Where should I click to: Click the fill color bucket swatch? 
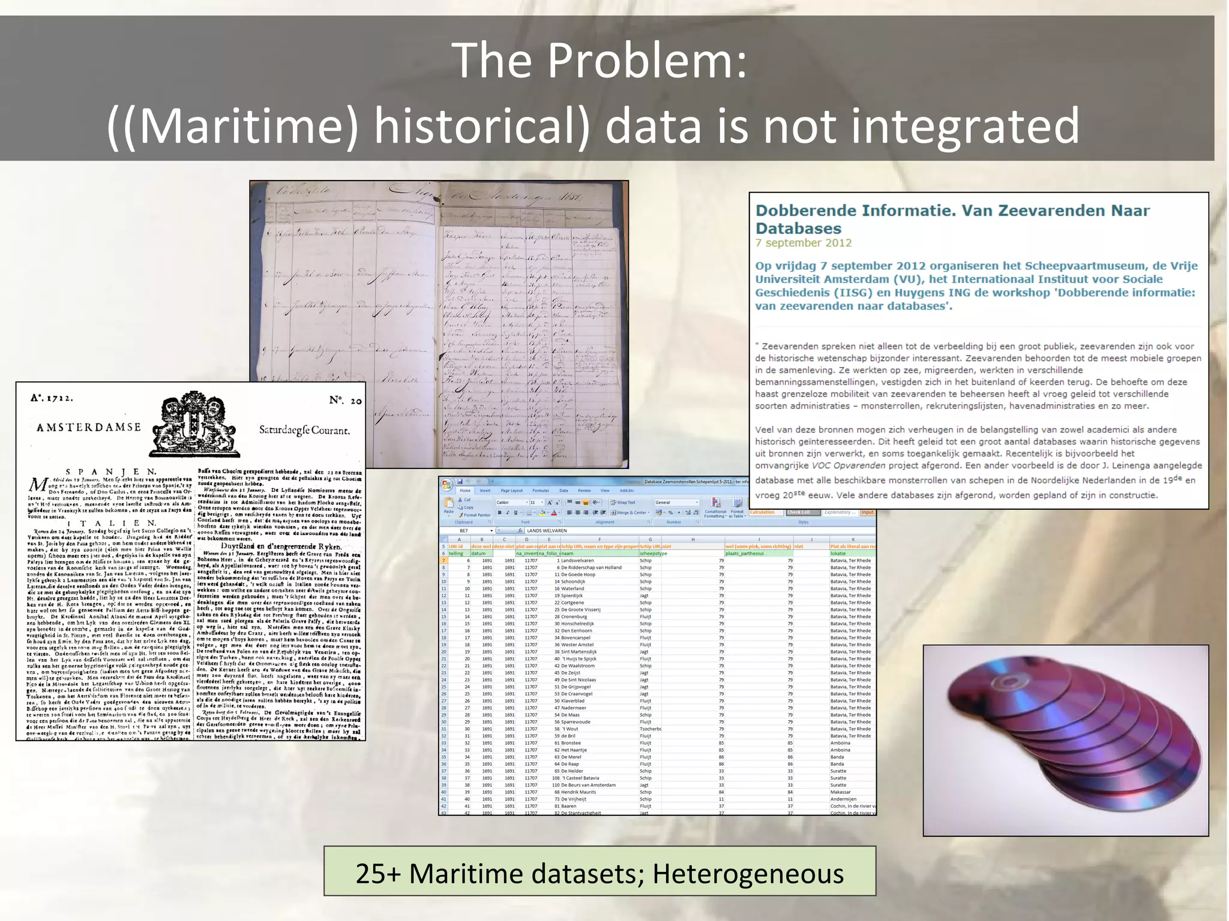tap(542, 513)
